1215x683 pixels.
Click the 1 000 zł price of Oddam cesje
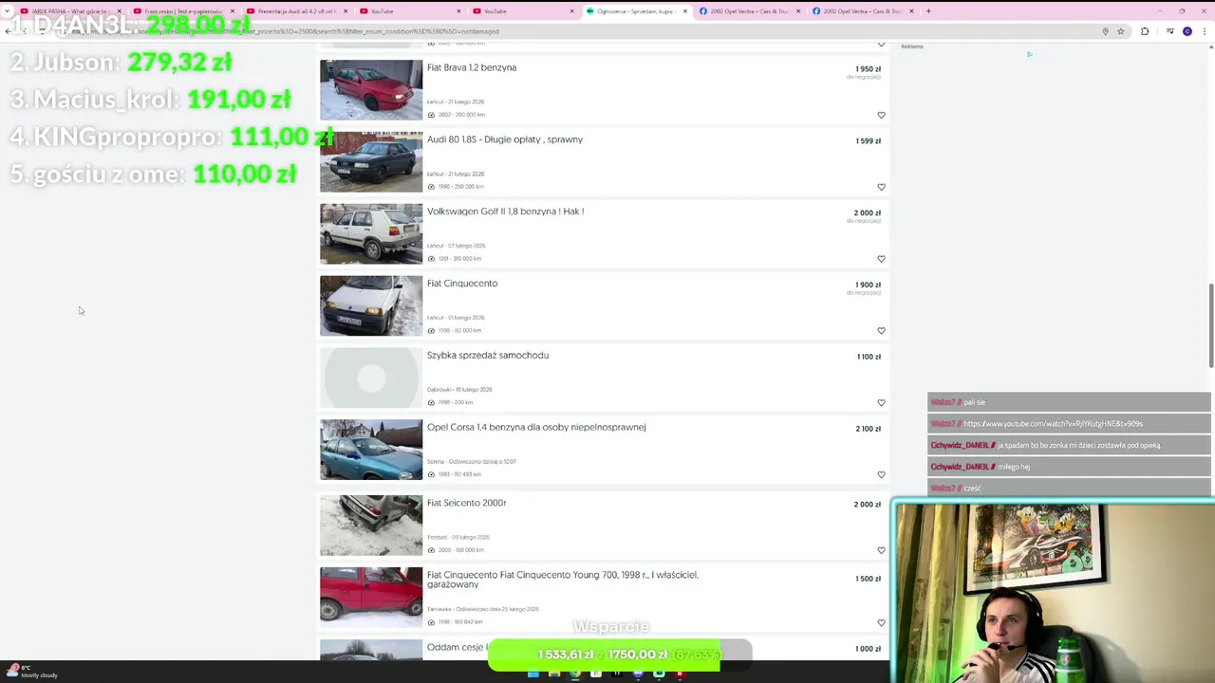click(x=869, y=649)
